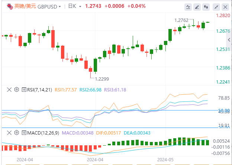Click the -0.00756 MACD axis label
The height and width of the screenshot is (165, 232).
coord(220,153)
